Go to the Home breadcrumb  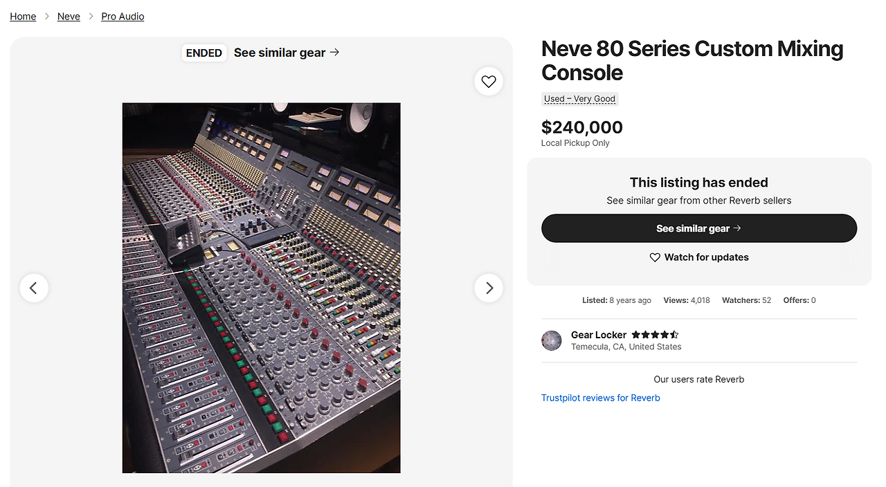pyautogui.click(x=23, y=16)
